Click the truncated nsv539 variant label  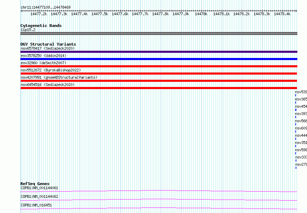coord(301,92)
